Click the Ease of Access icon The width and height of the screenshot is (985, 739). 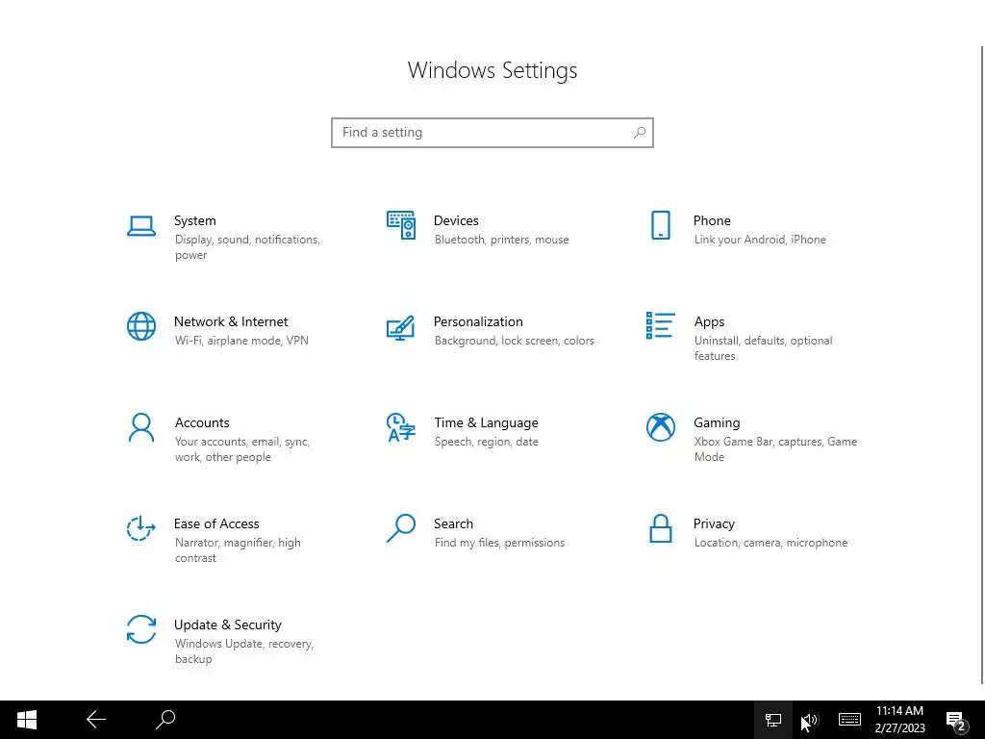(x=141, y=528)
